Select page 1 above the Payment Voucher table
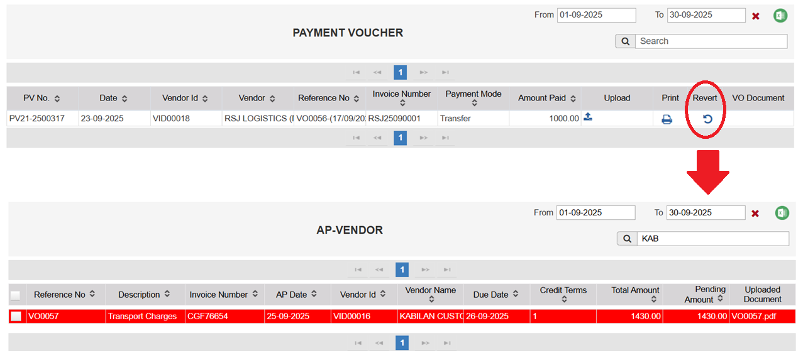This screenshot has height=353, width=803. click(x=401, y=72)
